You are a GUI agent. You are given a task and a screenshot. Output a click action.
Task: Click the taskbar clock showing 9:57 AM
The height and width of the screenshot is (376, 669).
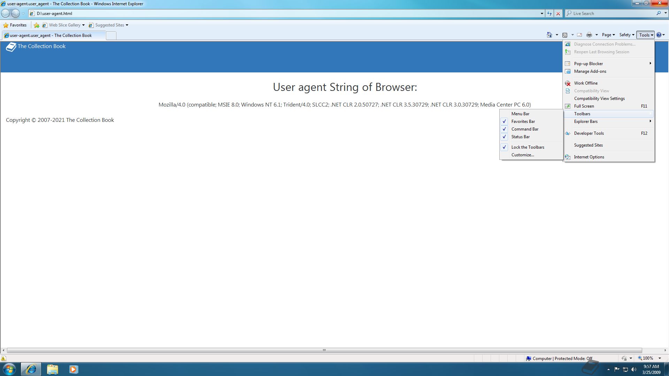(x=651, y=369)
